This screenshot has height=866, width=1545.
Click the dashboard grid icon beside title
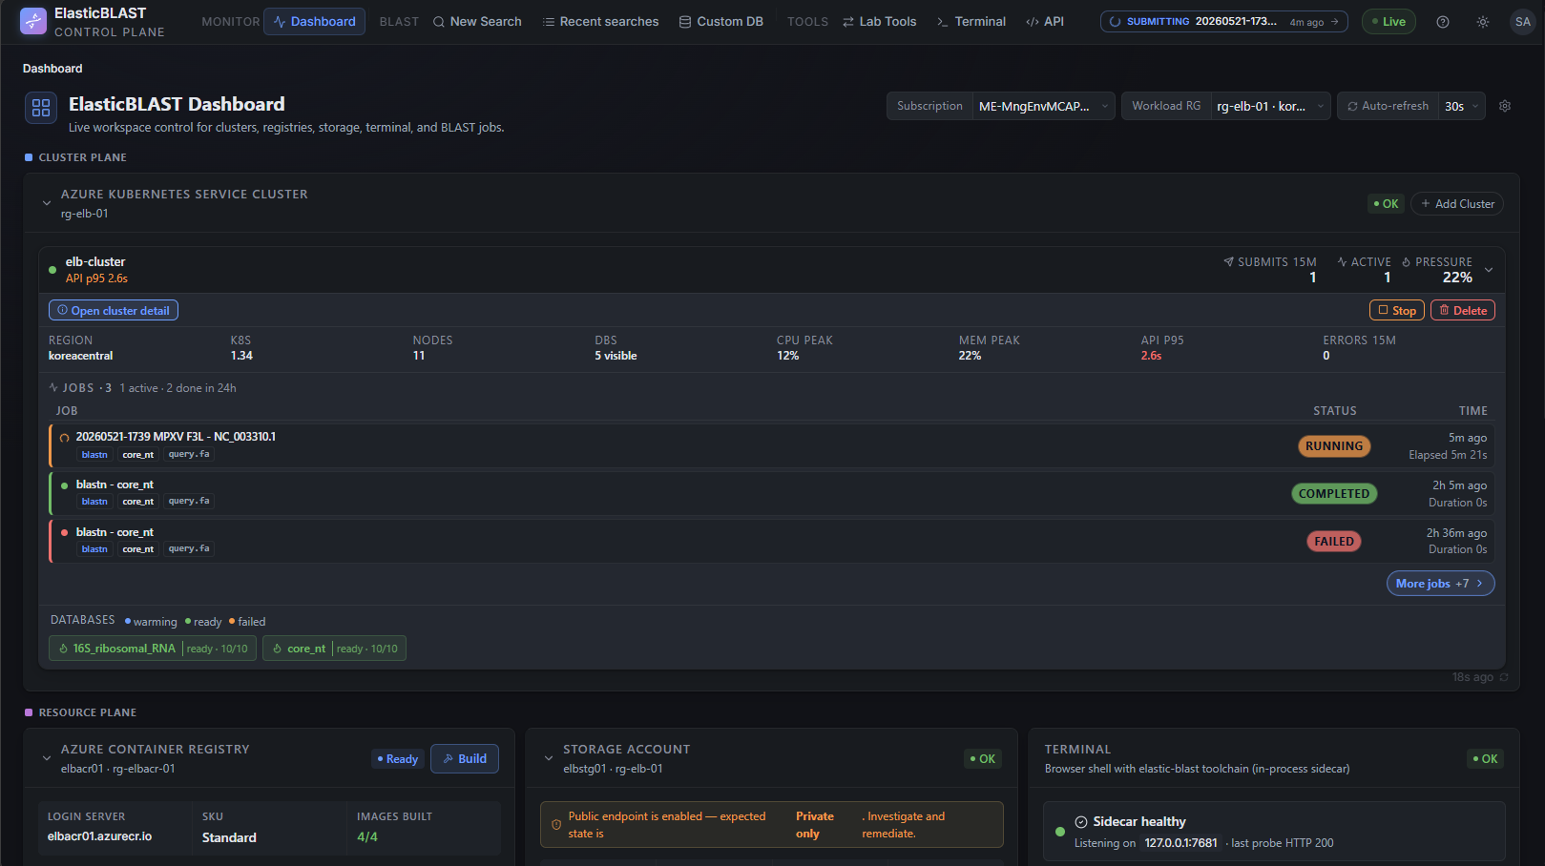[x=41, y=108]
